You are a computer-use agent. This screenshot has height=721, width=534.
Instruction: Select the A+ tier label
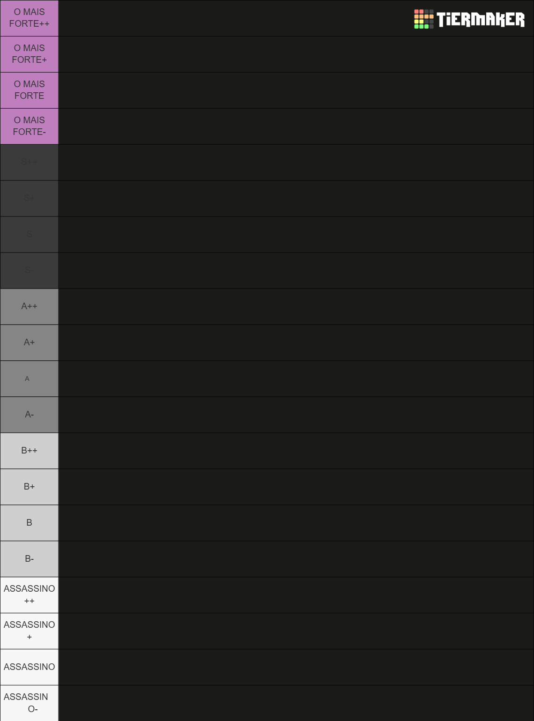[29, 343]
